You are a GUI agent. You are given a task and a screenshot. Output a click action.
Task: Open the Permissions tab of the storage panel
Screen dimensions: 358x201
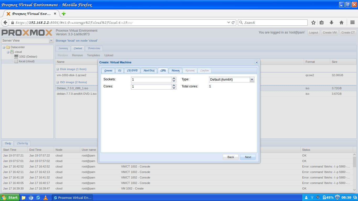point(94,48)
